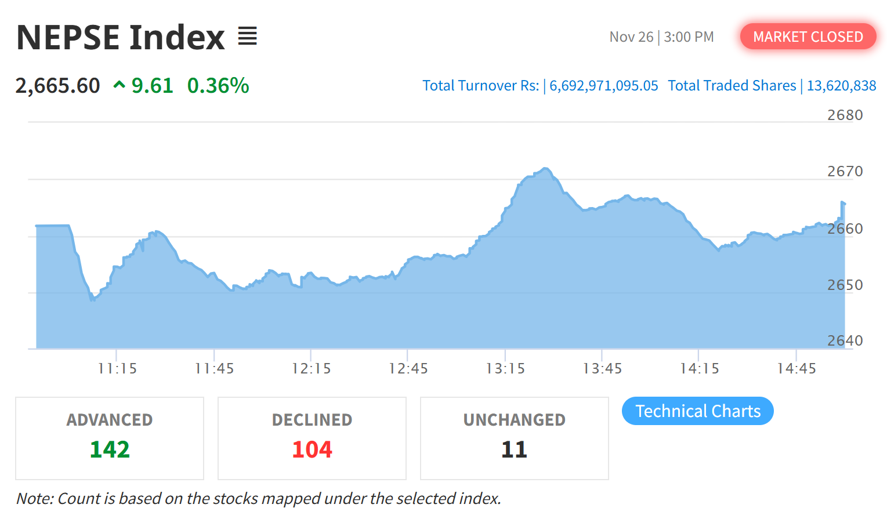Click the 11:15 time axis label
Viewport: 887px width, 526px height.
(x=117, y=368)
